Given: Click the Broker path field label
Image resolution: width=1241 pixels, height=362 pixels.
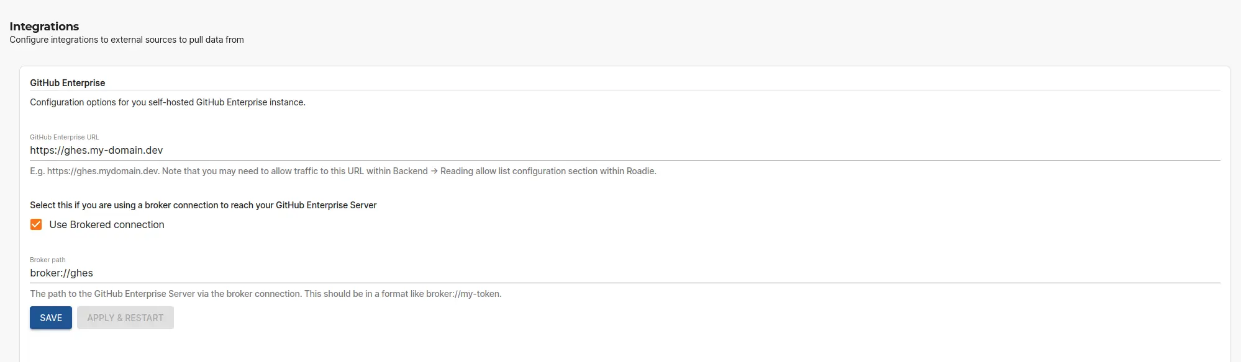Looking at the screenshot, I should tap(47, 260).
